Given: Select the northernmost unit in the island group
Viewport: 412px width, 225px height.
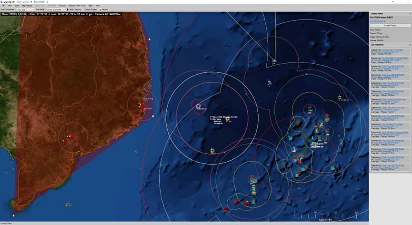Looking at the screenshot, I should pyautogui.click(x=310, y=110).
